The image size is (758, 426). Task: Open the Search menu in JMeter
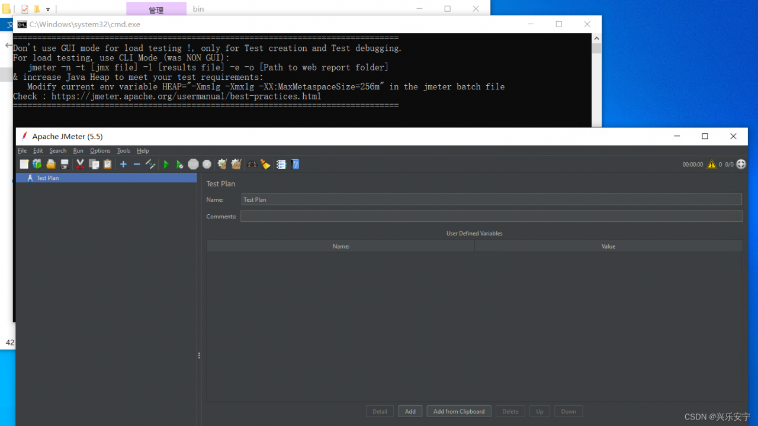58,151
